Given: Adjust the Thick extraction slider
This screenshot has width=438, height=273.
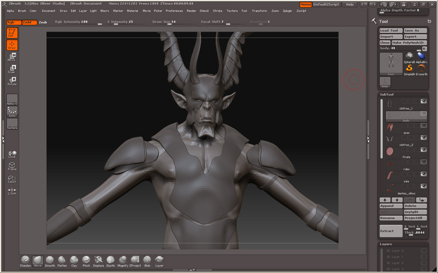Looking at the screenshot, I should coord(415,233).
